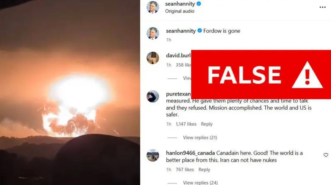Click seanhannity caption profile avatar
331x185 pixels.
153,33
